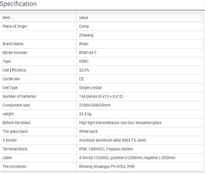Select the 'Single crystal' value
205x173 pixels.
click(90, 88)
